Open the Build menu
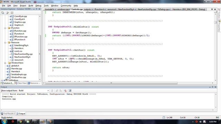Image resolution: width=221 pixels, height=124 pixels. 31,6
